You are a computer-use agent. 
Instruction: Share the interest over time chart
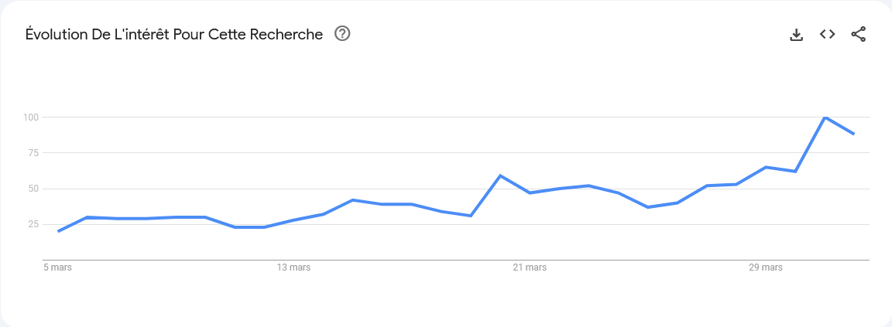click(859, 34)
